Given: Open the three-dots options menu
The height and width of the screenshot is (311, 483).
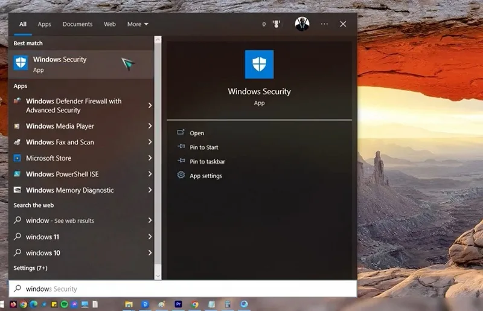Looking at the screenshot, I should [x=324, y=24].
